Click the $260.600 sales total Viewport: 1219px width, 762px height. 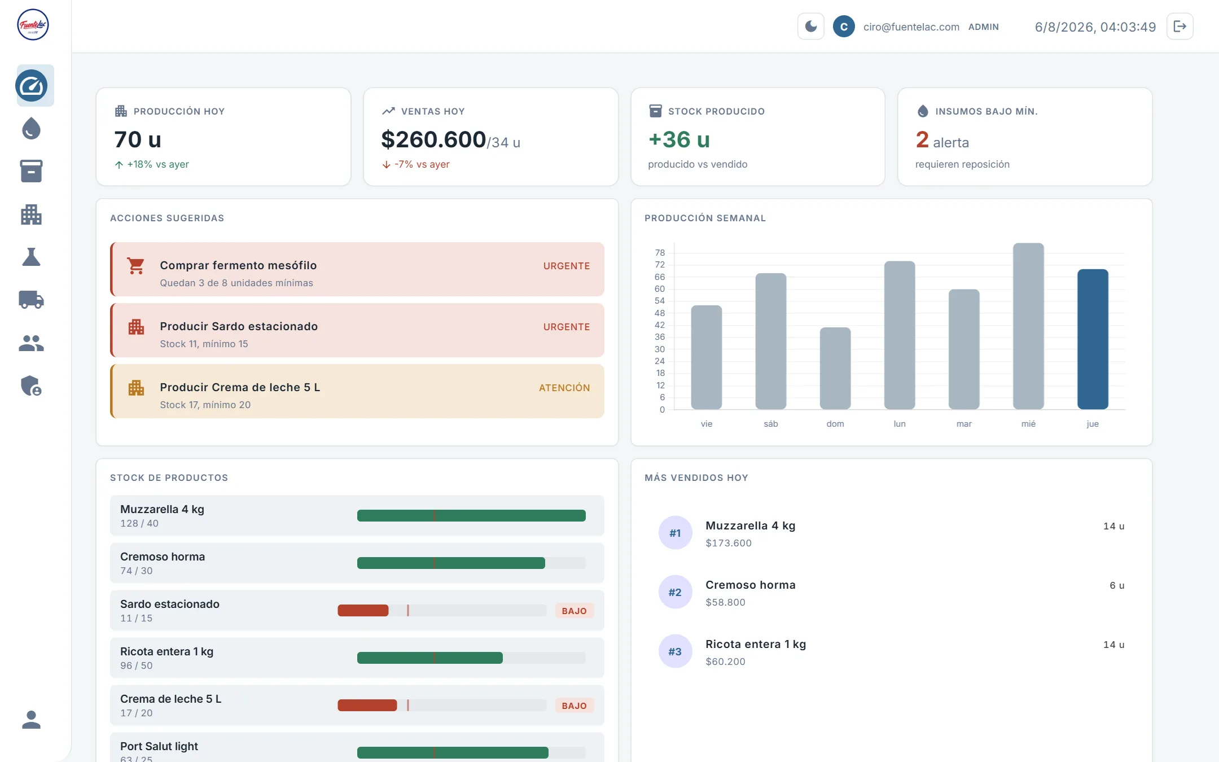click(x=433, y=139)
